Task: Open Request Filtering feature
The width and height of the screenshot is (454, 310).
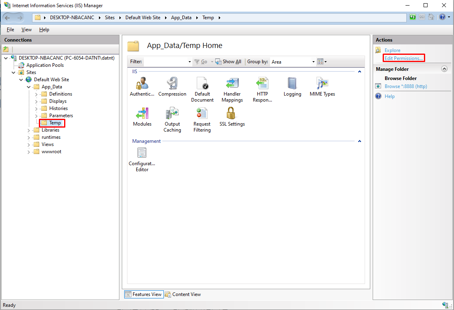Action: pyautogui.click(x=202, y=119)
